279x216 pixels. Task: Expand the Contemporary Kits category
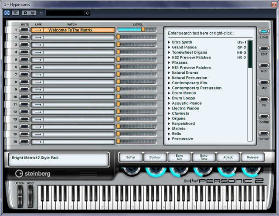(169, 83)
